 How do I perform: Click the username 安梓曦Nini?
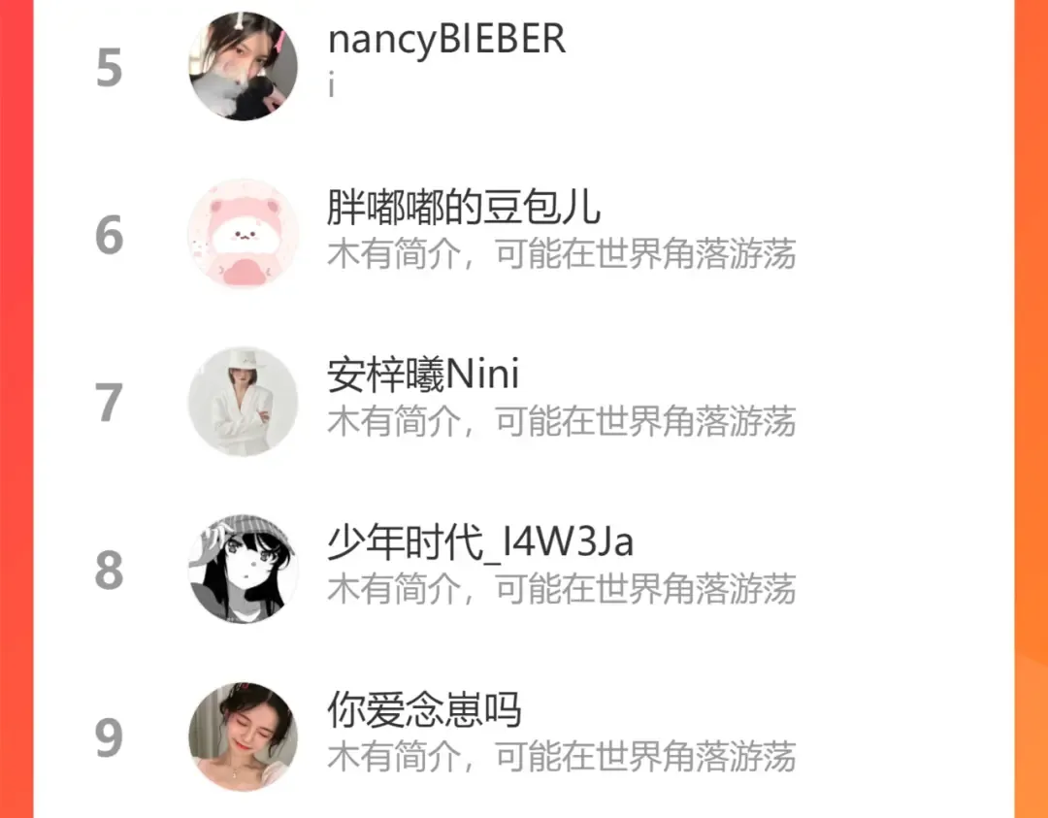(423, 375)
